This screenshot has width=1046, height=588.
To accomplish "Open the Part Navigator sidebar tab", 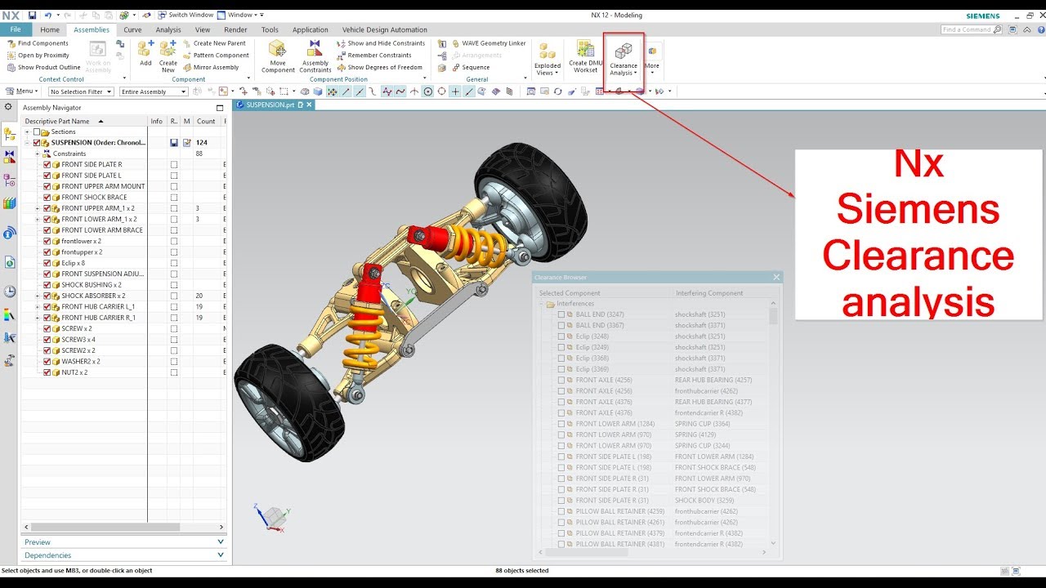I will pos(9,180).
